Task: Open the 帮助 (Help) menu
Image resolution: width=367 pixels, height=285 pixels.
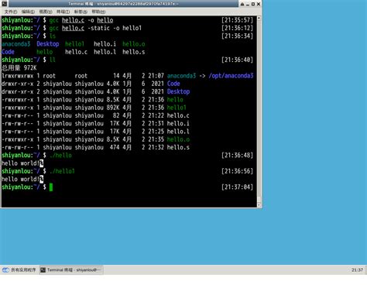Action: [x=98, y=12]
